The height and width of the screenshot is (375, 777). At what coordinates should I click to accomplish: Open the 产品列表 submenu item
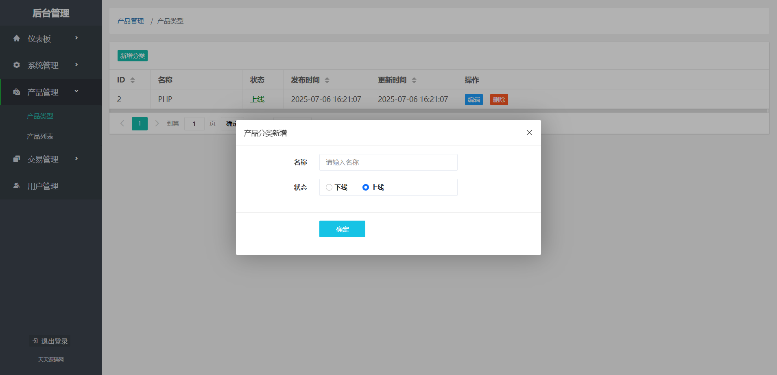coord(40,136)
